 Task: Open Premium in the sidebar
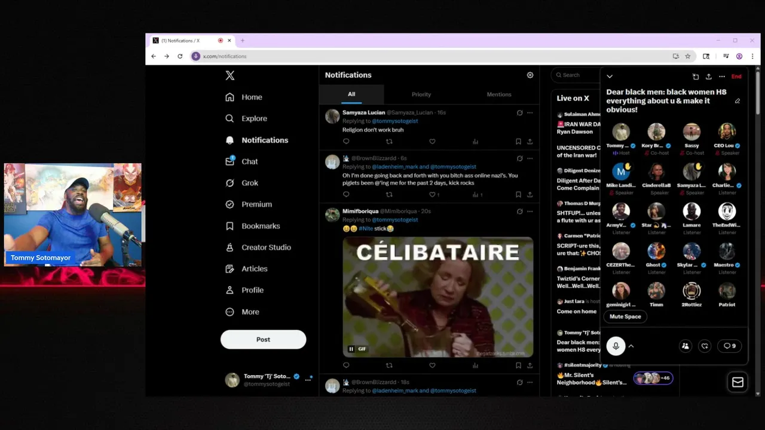[248, 204]
